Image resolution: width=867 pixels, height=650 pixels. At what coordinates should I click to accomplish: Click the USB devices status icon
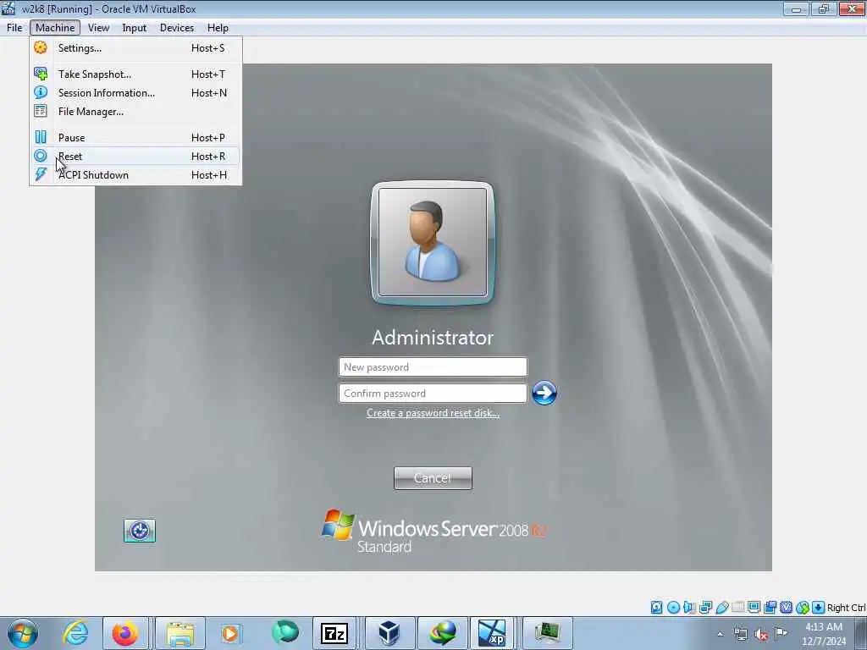(721, 608)
